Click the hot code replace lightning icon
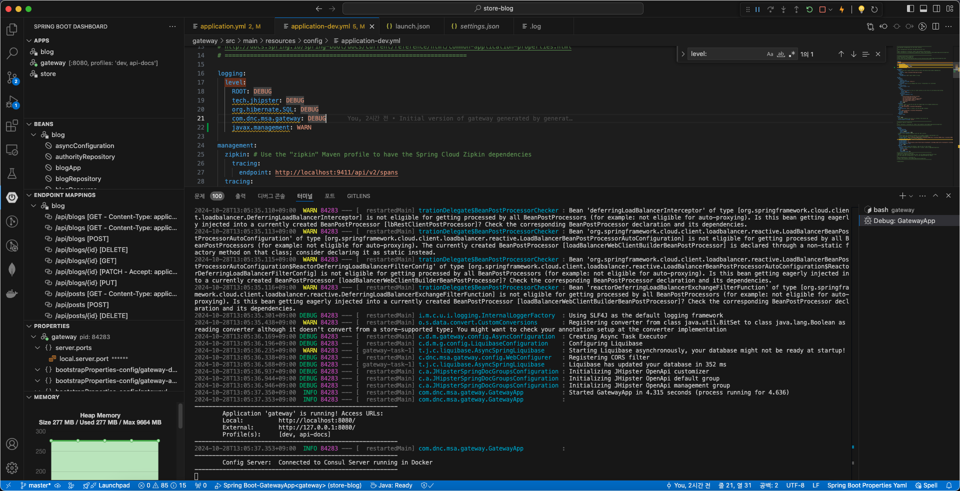Image resolution: width=960 pixels, height=491 pixels. click(842, 9)
